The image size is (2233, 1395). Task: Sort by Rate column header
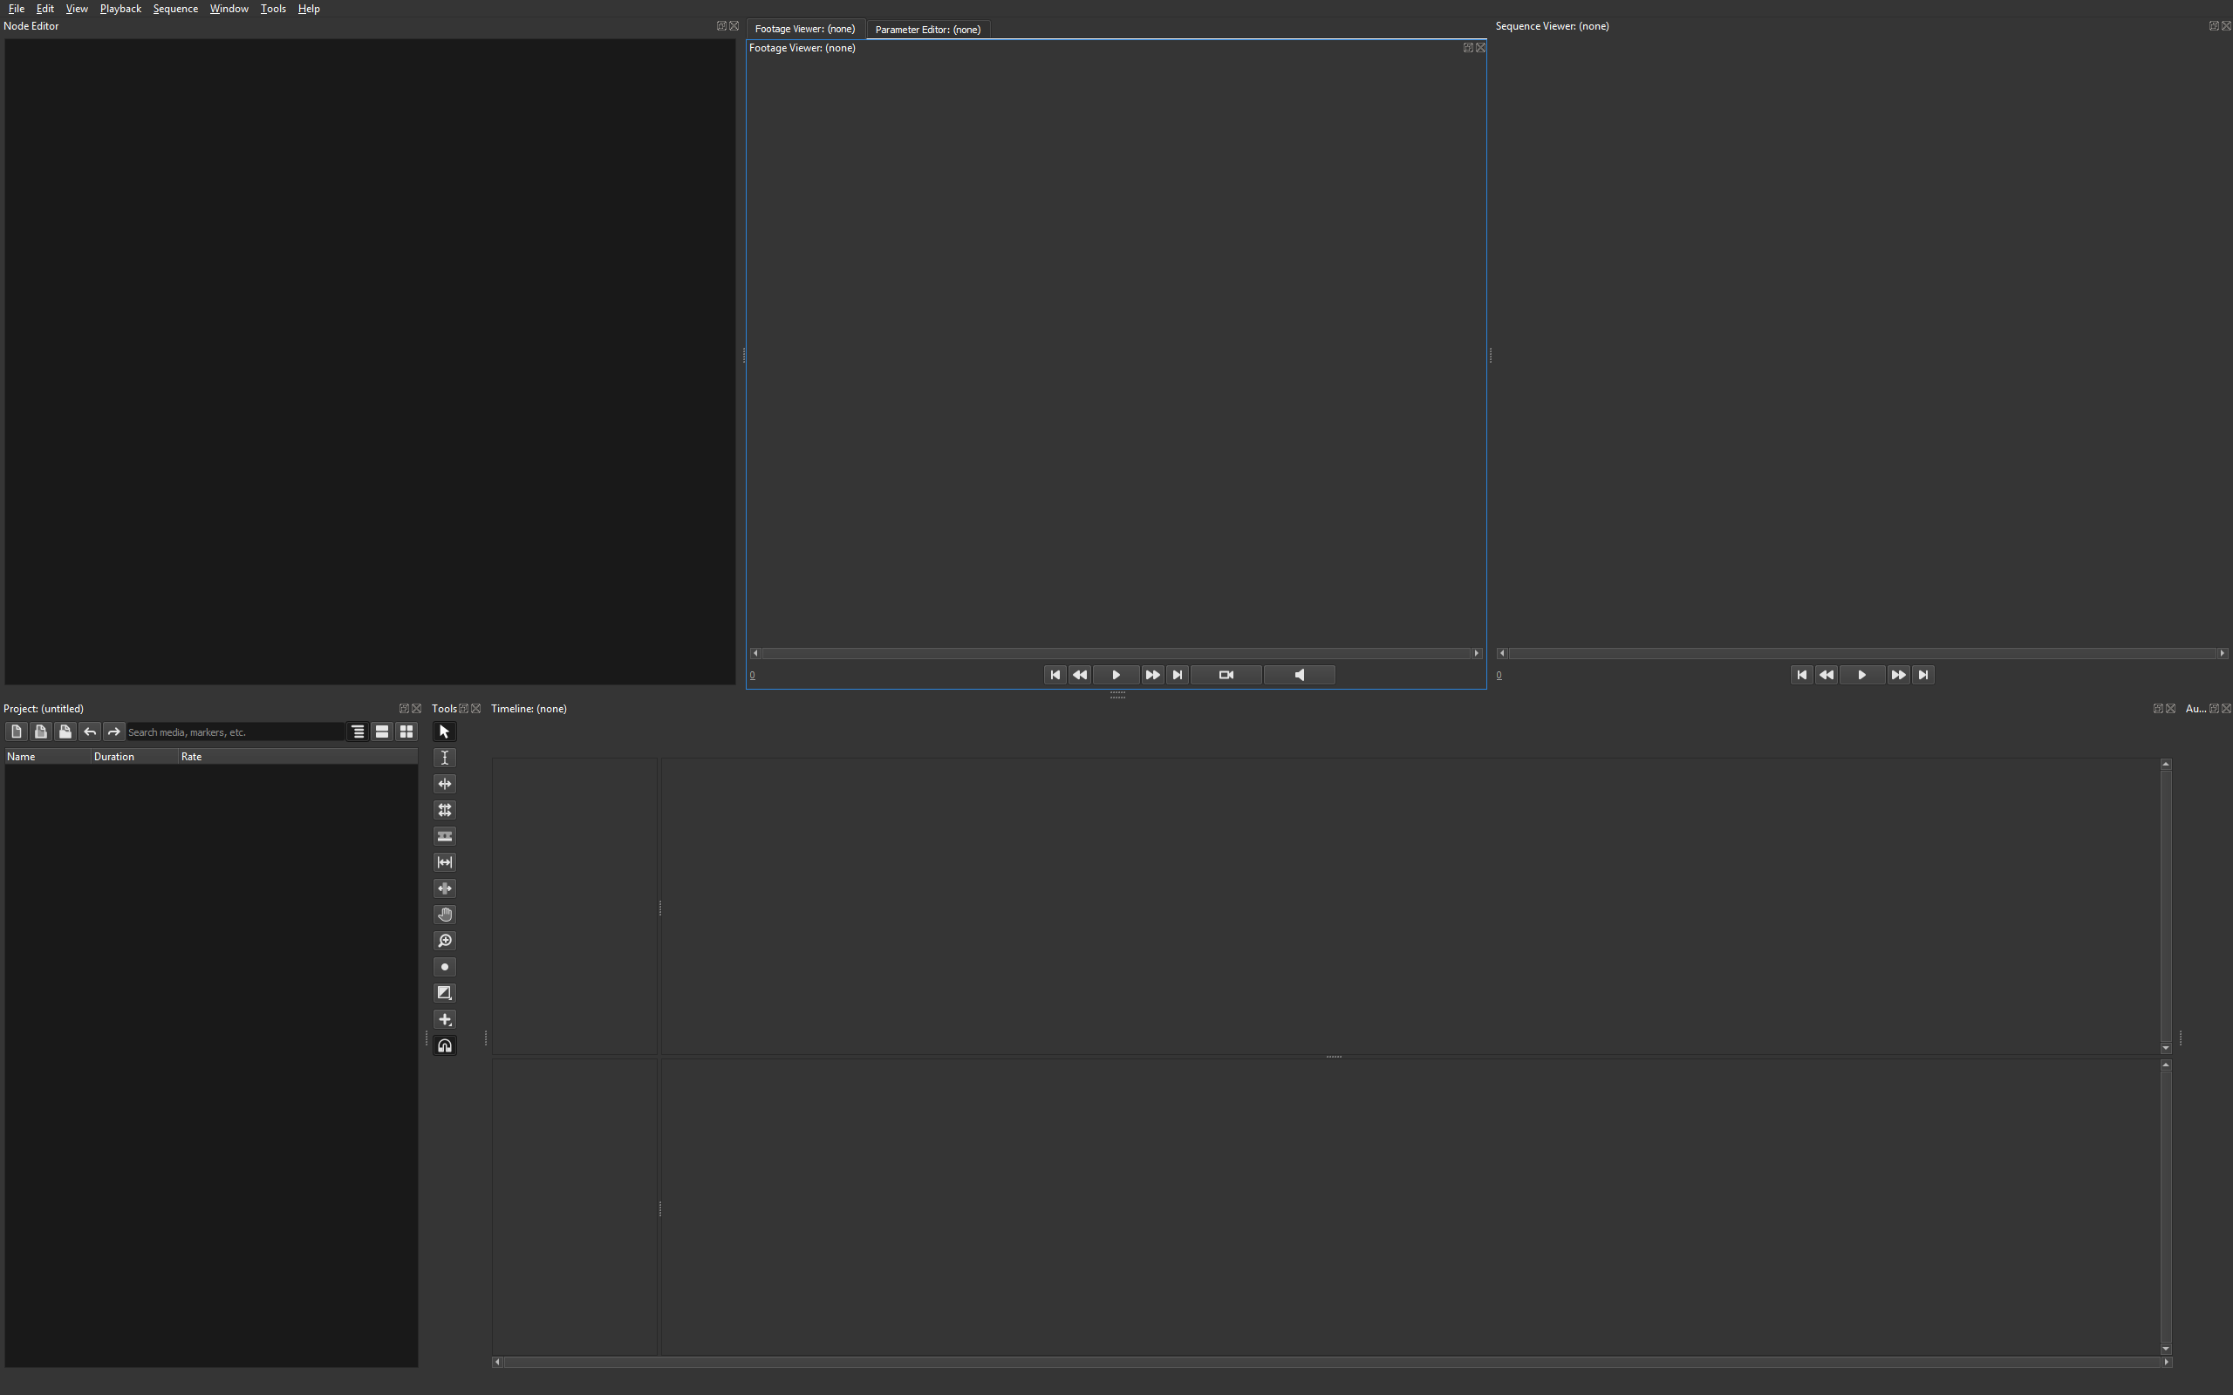297,757
